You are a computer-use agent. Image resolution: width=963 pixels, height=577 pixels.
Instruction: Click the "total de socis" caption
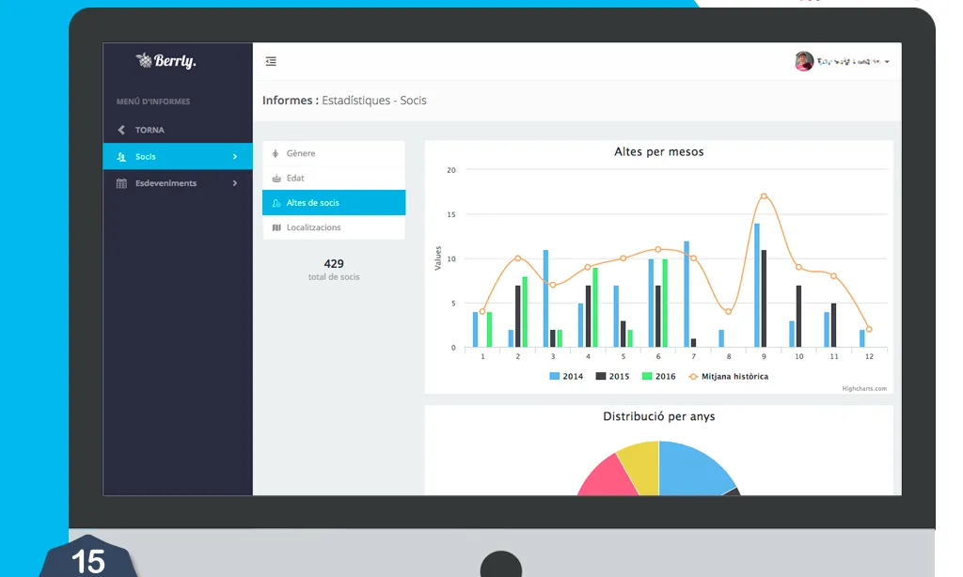point(334,277)
